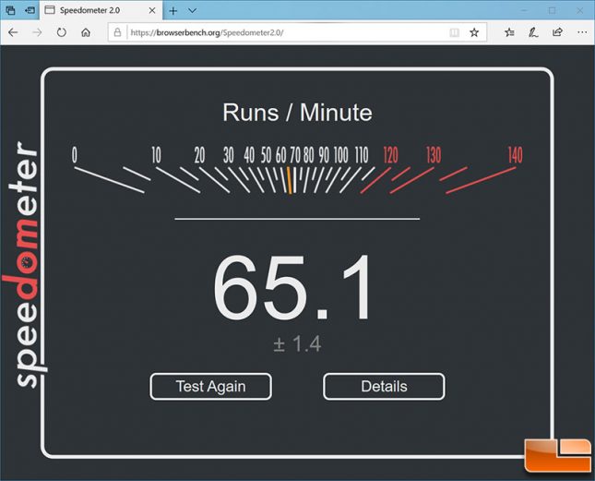Screen dimensions: 595x481
Task: Refresh the current page
Action: click(62, 32)
